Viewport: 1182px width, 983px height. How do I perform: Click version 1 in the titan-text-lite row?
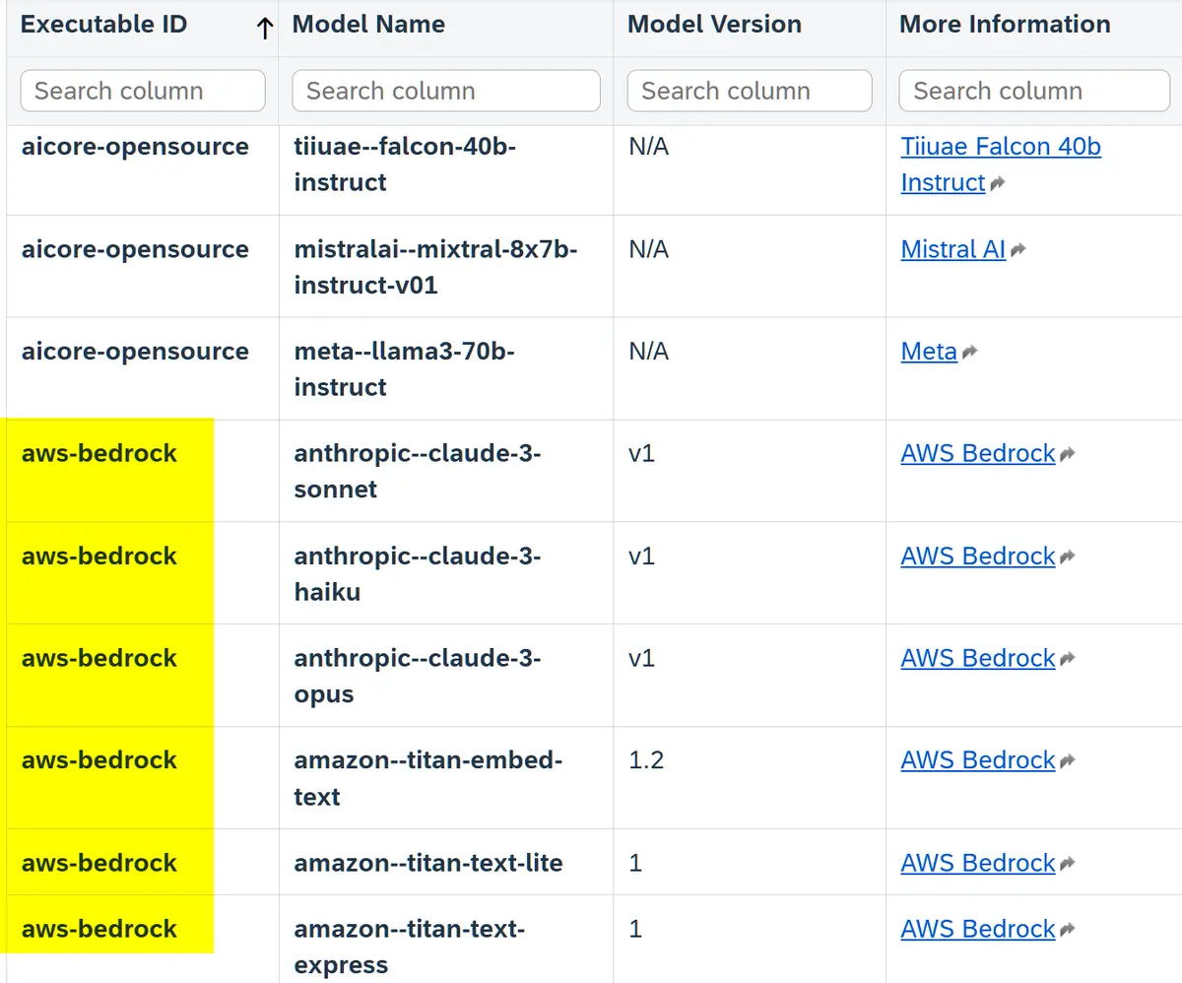[635, 864]
